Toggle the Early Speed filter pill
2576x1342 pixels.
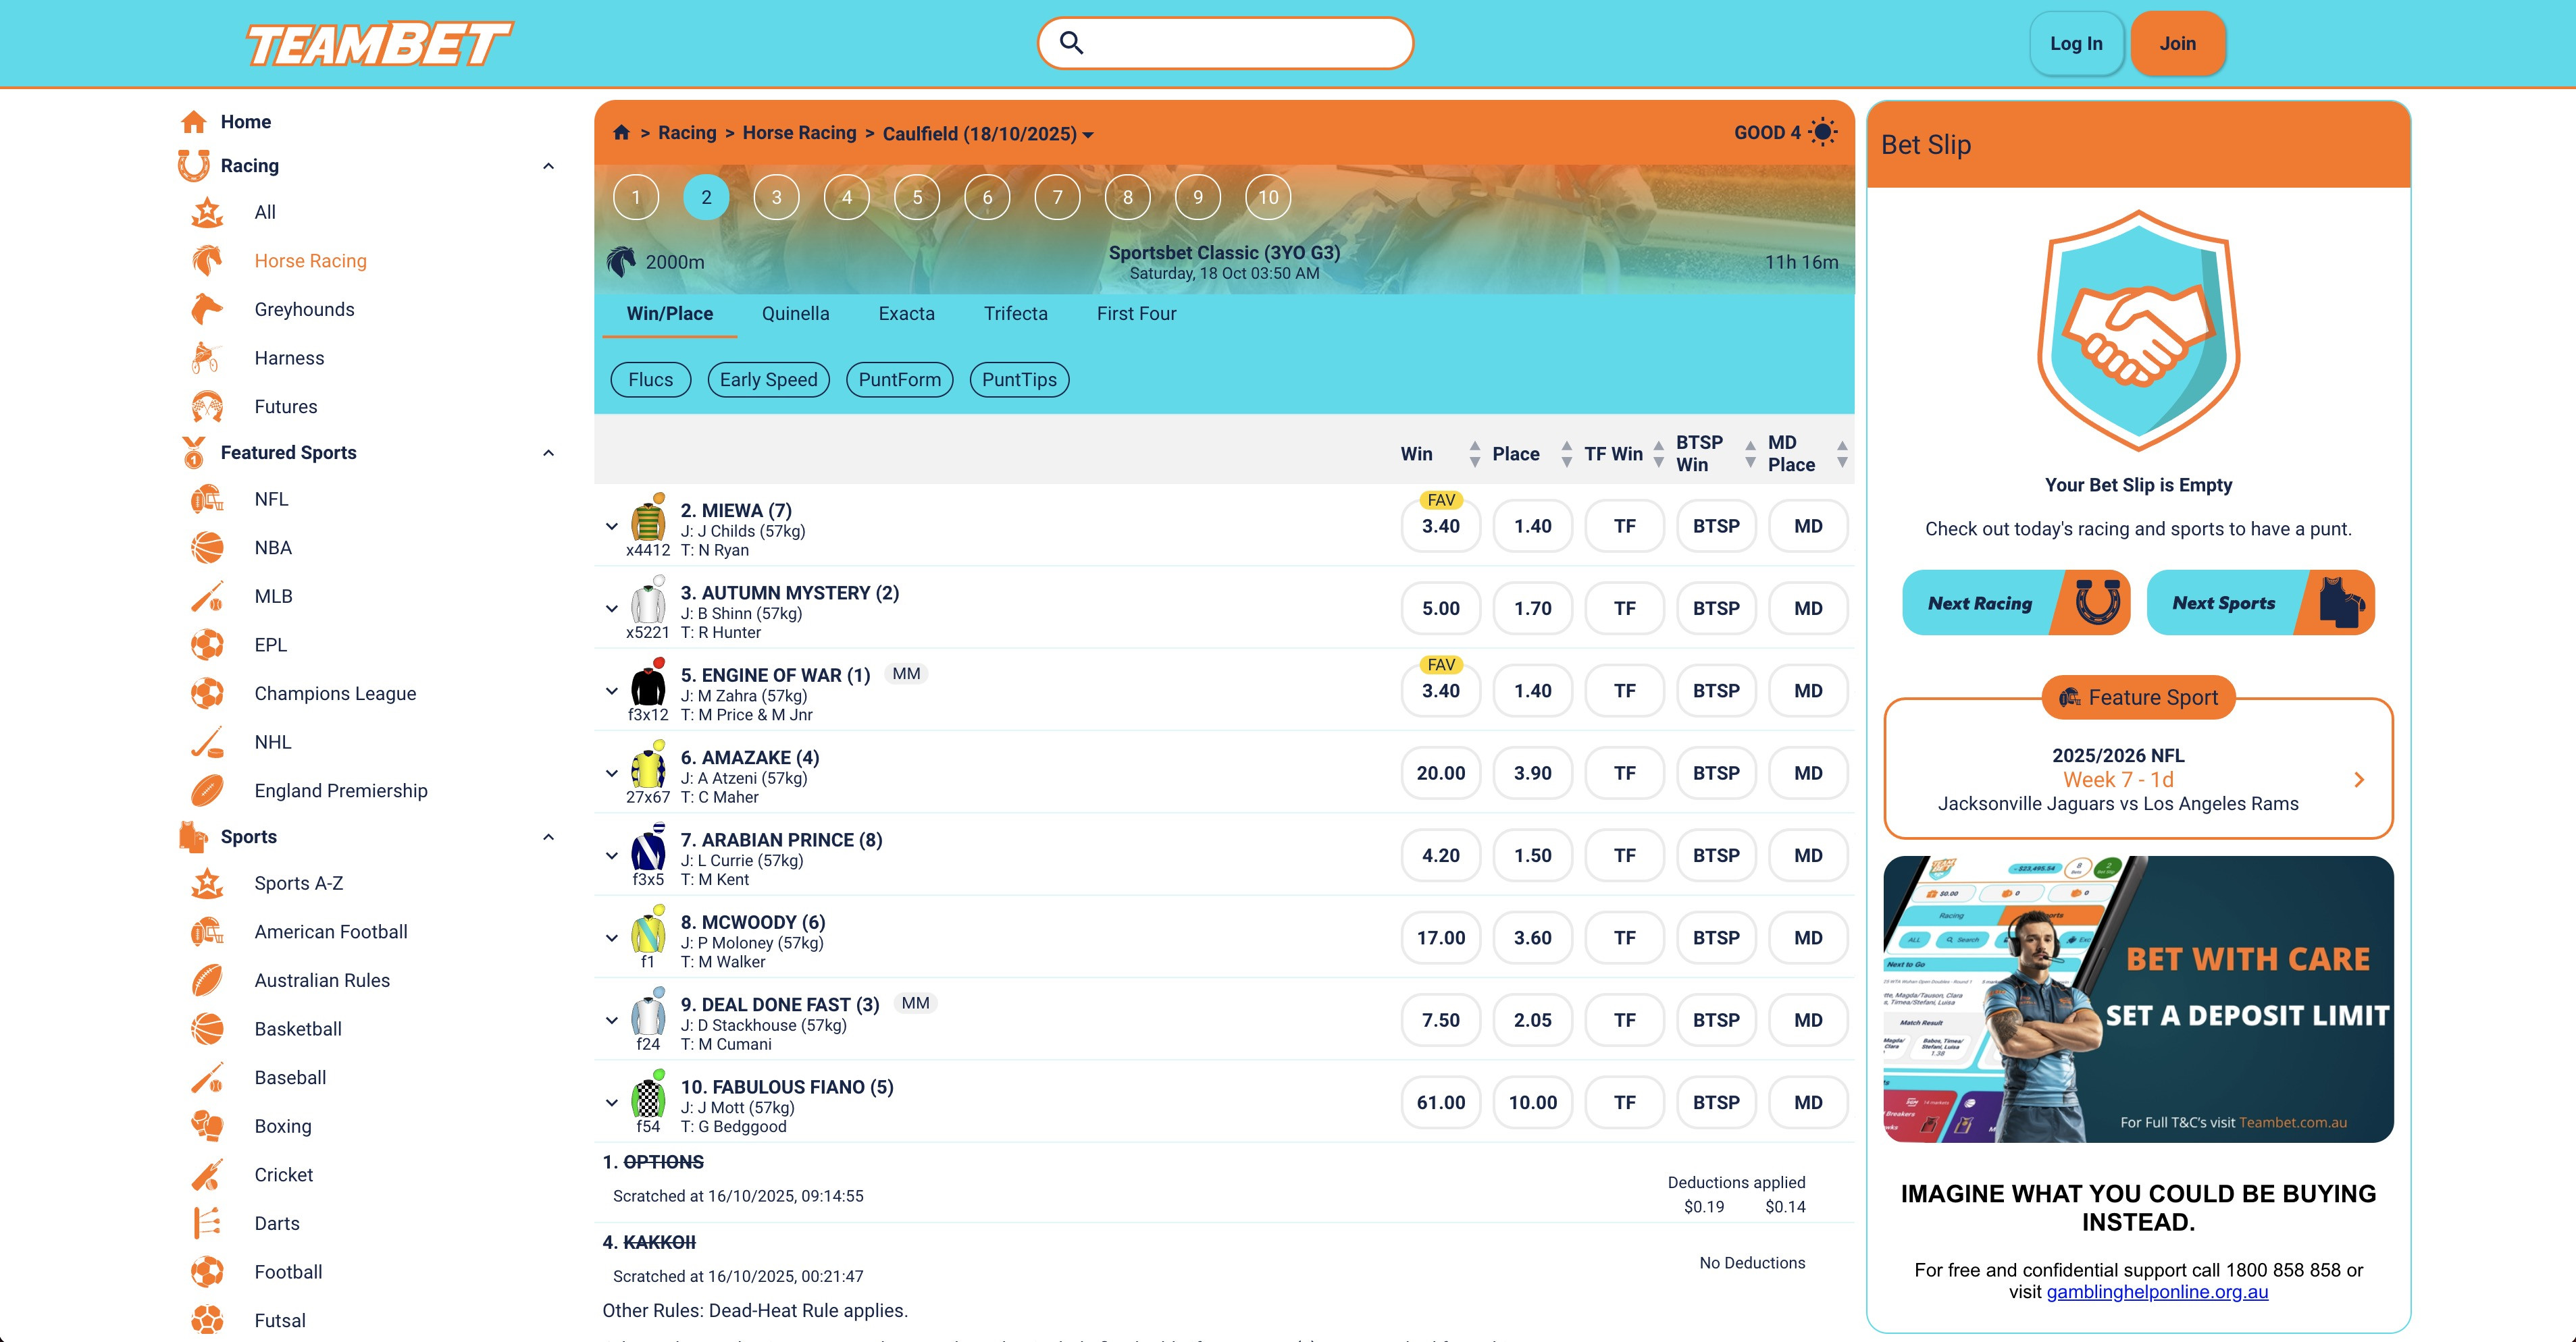(x=768, y=380)
